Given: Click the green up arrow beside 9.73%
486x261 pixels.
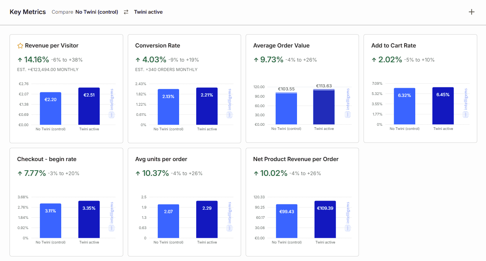Looking at the screenshot, I should (256, 60).
